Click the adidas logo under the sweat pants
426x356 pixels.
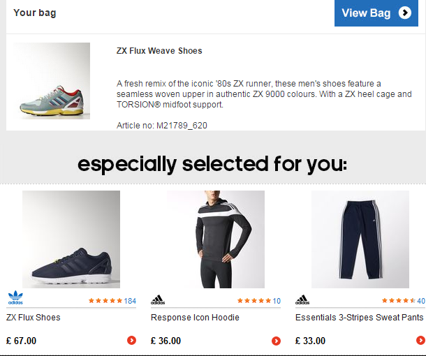[302, 299]
